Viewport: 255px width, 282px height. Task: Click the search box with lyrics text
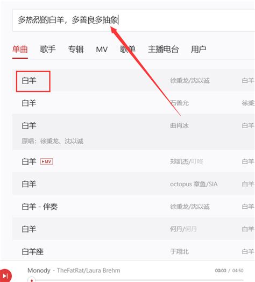point(133,20)
